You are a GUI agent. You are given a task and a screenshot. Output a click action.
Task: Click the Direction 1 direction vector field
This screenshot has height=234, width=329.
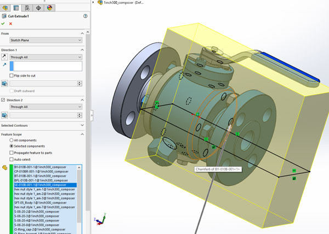click(46, 66)
